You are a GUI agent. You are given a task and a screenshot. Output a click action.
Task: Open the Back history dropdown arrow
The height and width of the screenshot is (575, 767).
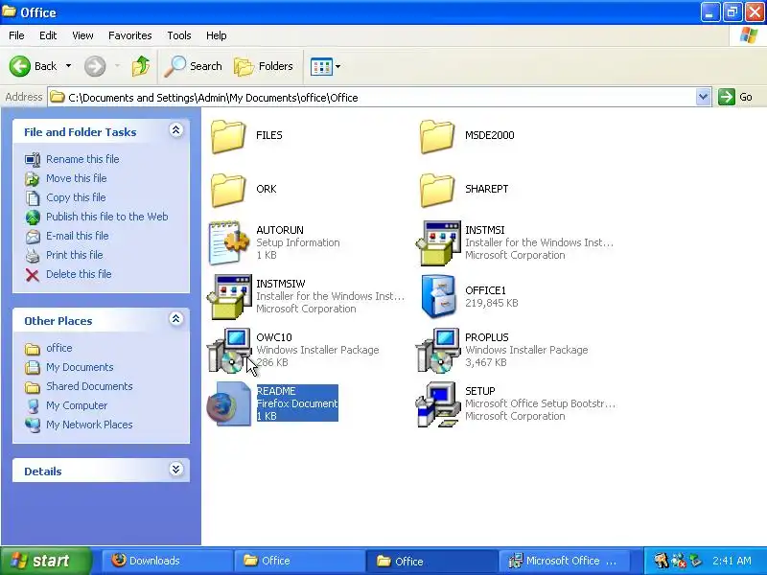[68, 66]
